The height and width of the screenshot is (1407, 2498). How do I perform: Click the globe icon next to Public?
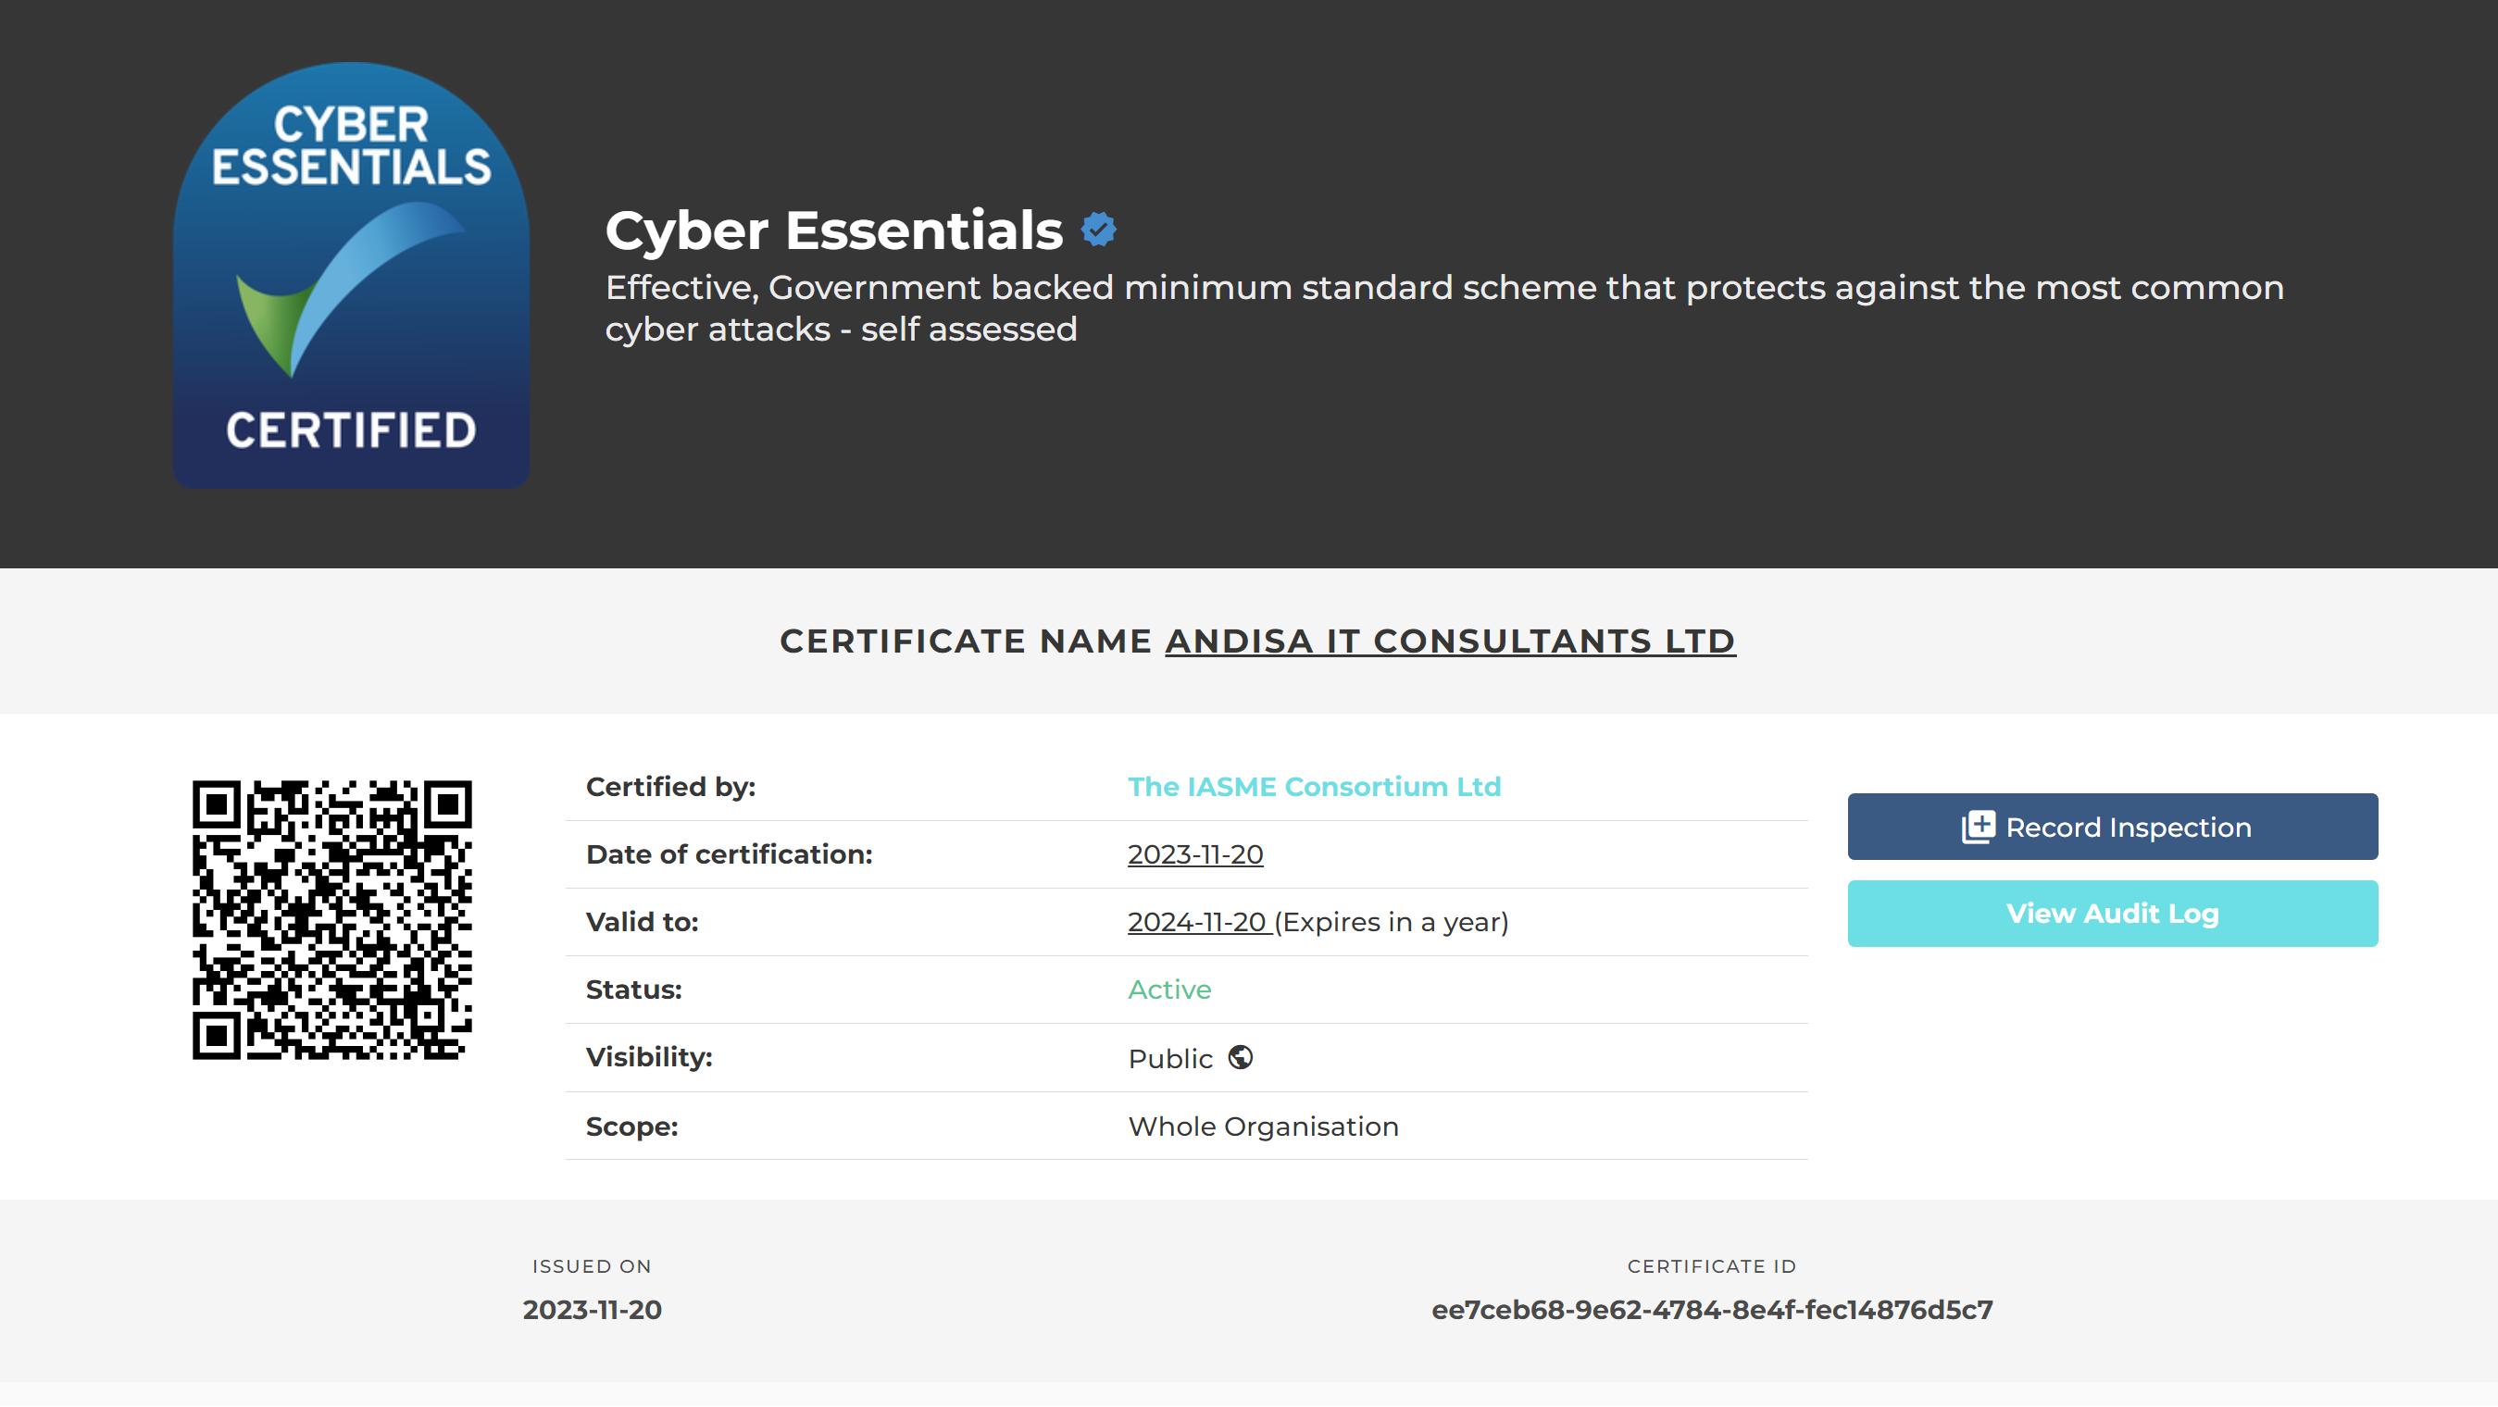[1241, 1058]
